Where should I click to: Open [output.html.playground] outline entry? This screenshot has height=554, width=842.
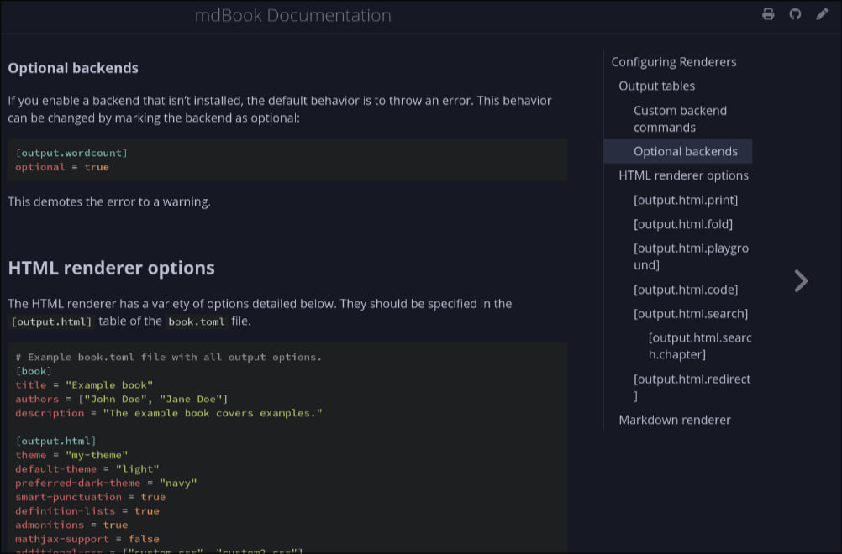[691, 256]
